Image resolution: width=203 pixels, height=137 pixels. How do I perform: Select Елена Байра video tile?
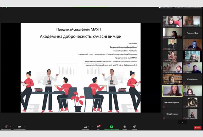(x=193, y=22)
